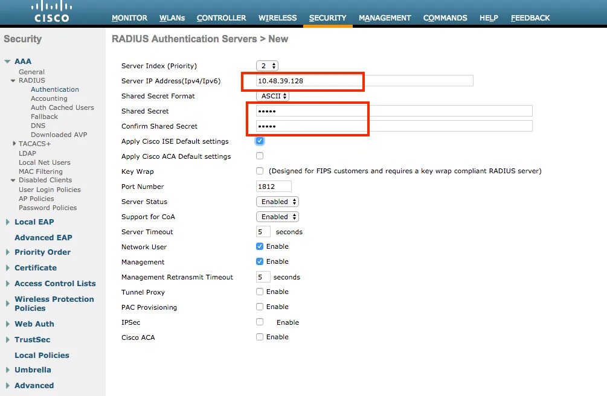Open the FEEDBACK link
Viewport: 607px width, 396px height.
(x=530, y=18)
